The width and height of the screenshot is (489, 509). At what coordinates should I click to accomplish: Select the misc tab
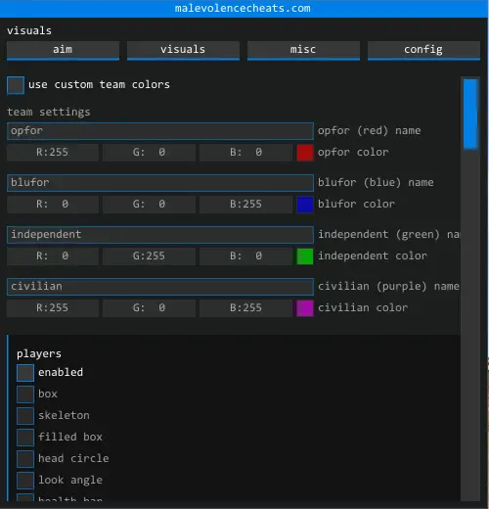click(303, 50)
